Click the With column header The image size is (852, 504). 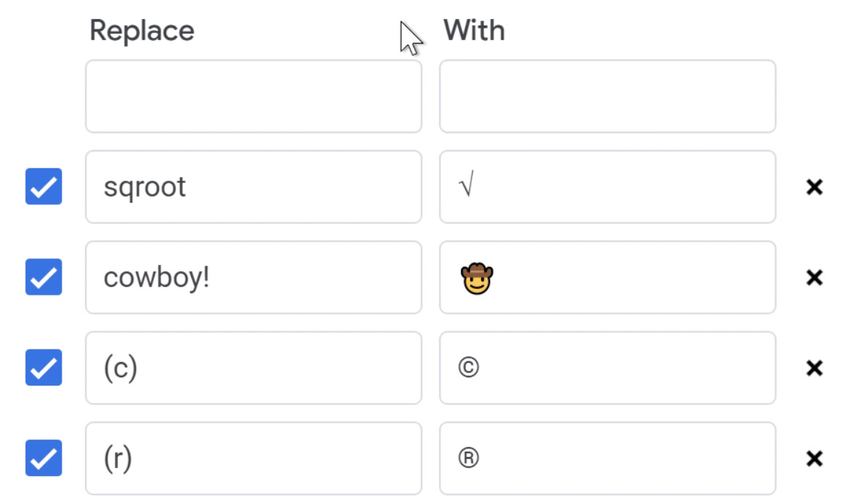pos(474,30)
